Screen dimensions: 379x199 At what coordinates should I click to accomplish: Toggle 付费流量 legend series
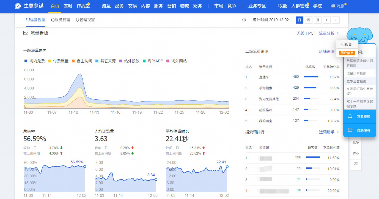point(58,61)
